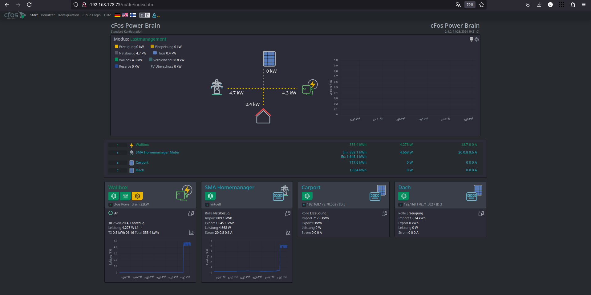591x295 pixels.
Task: Open browser downloads panel
Action: [x=539, y=5]
